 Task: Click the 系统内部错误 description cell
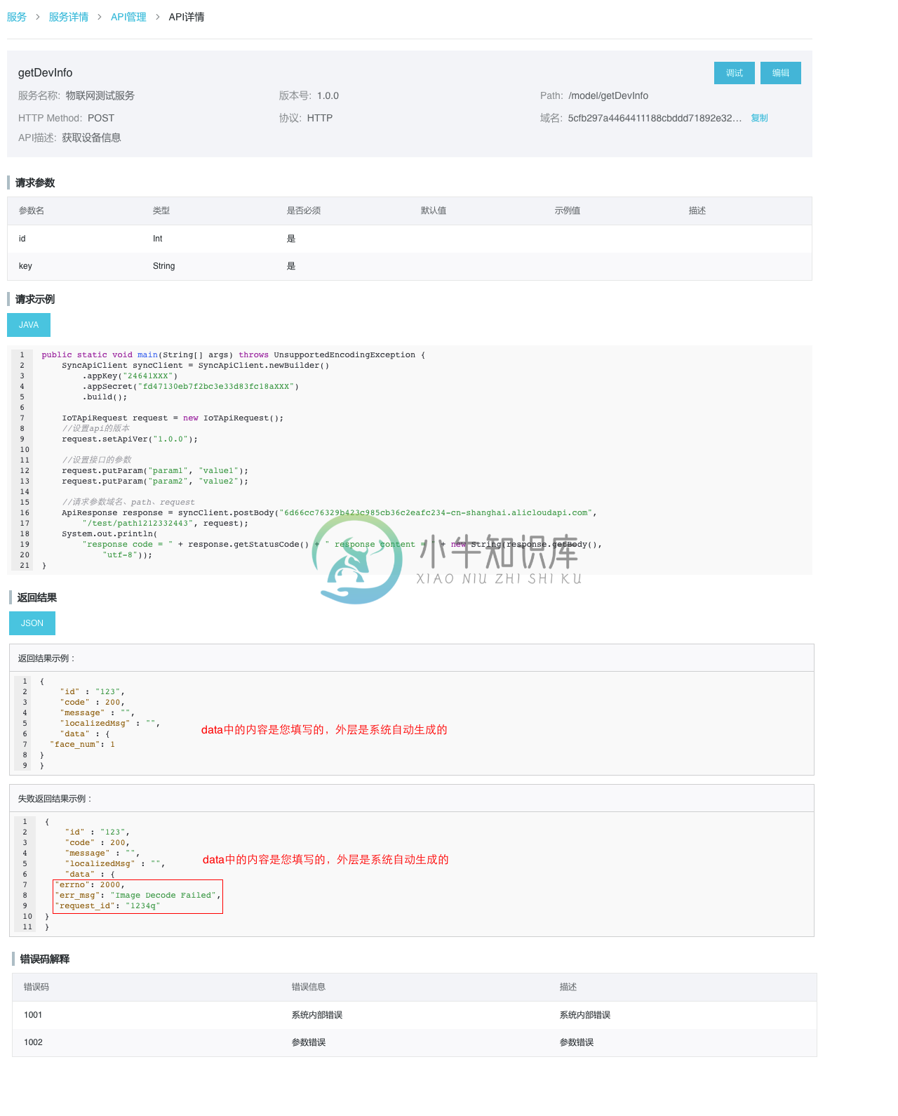(585, 1015)
